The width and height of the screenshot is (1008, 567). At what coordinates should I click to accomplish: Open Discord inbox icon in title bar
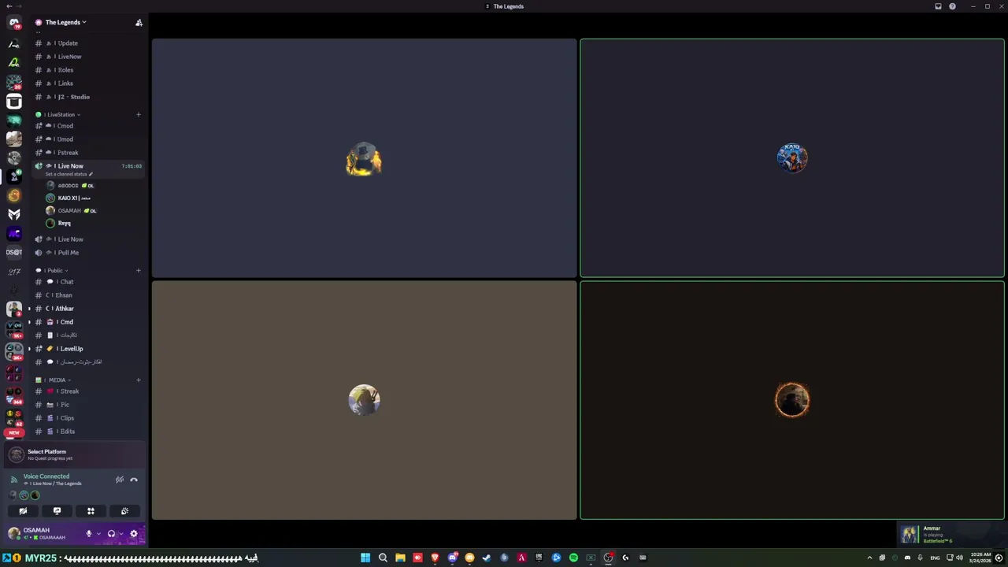coord(938,6)
